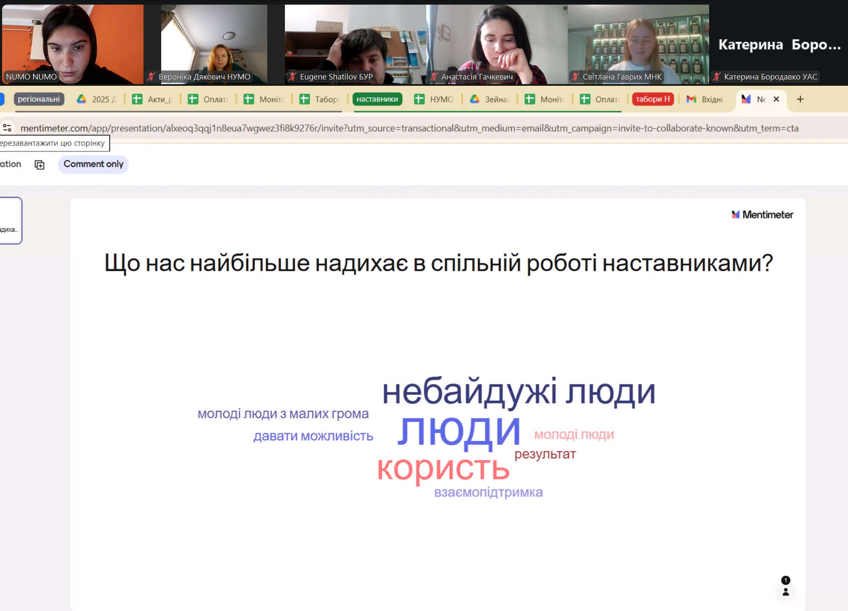Switch to Моніто spreadsheet tab before Табори
The height and width of the screenshot is (611, 848).
coord(264,99)
